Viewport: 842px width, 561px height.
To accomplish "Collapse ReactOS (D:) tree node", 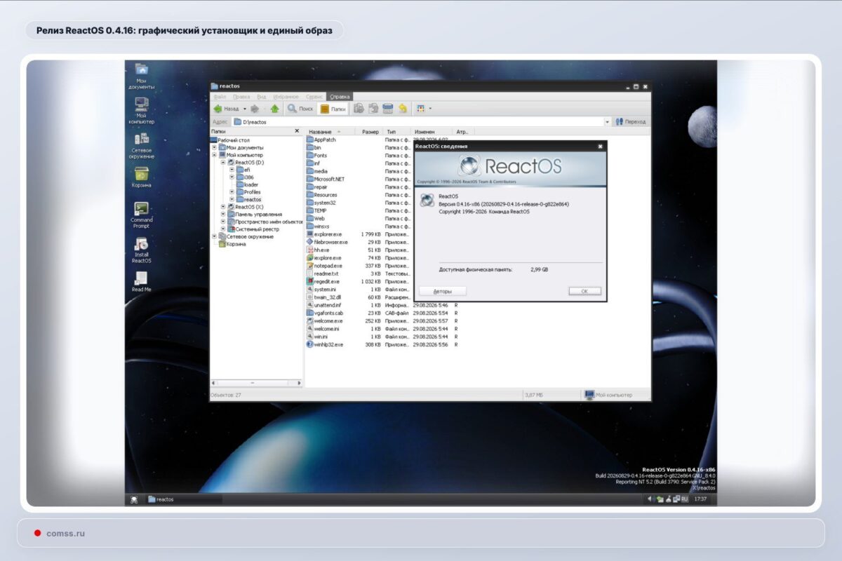I will 223,163.
